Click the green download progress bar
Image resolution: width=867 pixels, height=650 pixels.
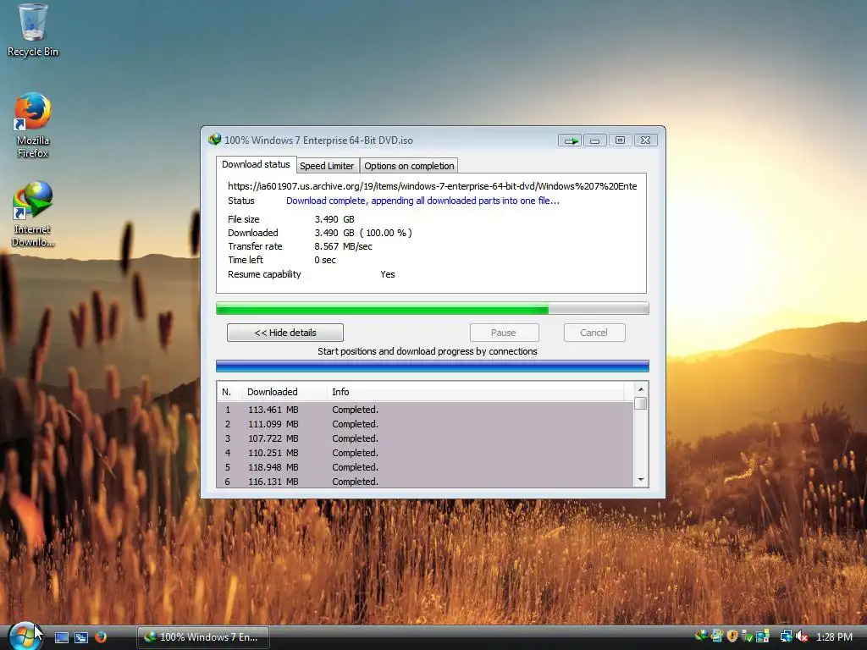432,308
